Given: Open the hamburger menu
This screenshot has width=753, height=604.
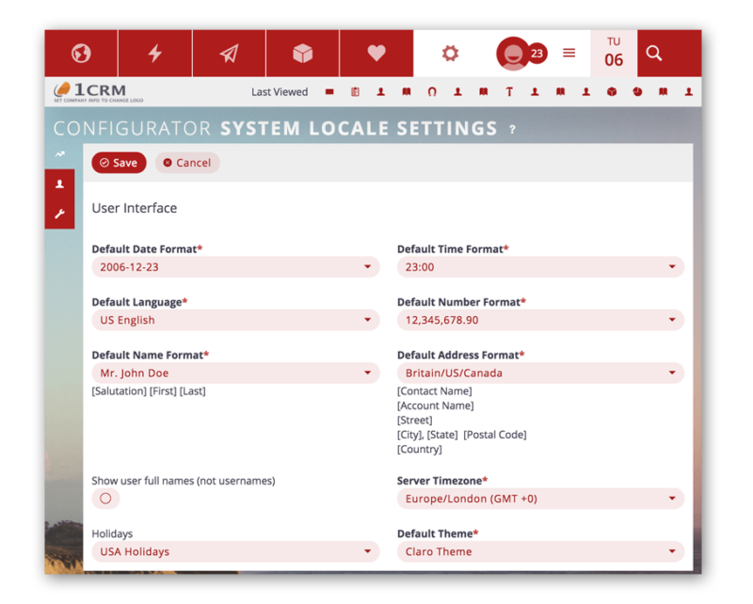Looking at the screenshot, I should tap(569, 54).
